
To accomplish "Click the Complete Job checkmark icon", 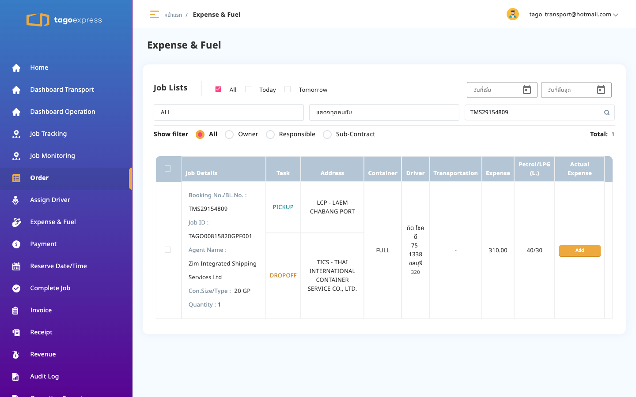I will (16, 288).
